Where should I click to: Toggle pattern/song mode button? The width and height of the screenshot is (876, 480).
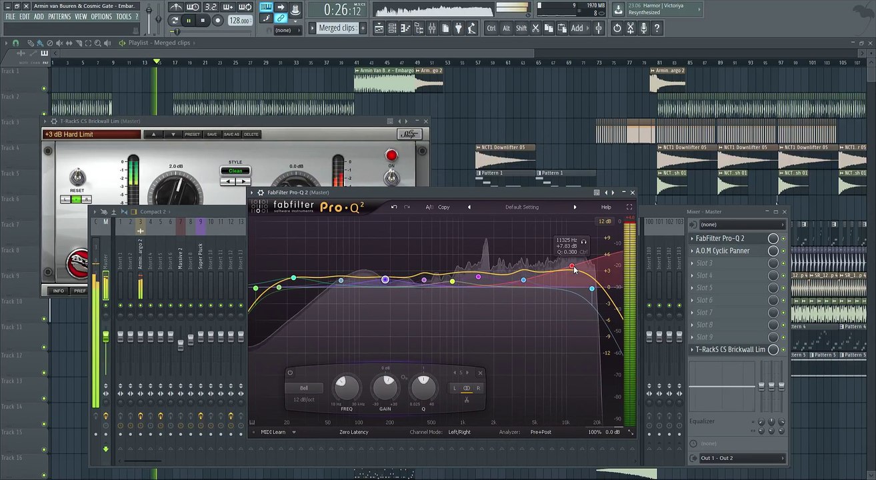point(175,21)
